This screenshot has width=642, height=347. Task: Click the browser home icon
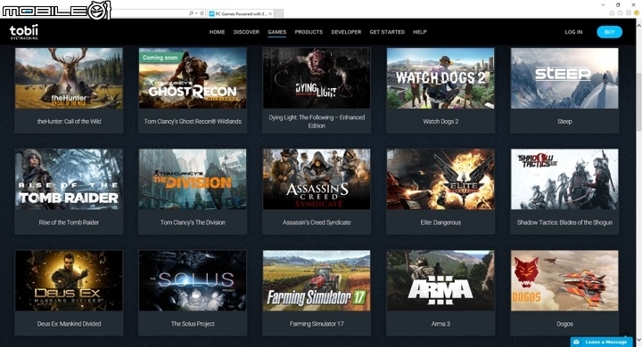pyautogui.click(x=612, y=13)
